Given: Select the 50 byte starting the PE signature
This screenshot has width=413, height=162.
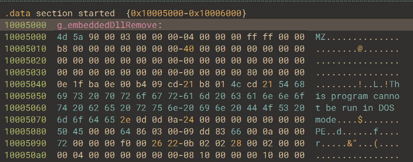Looking at the screenshot, I should pyautogui.click(x=62, y=131).
